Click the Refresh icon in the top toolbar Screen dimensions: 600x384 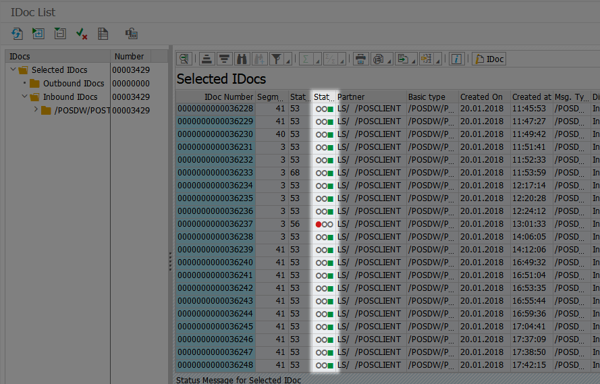pos(18,33)
